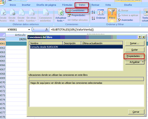Click Haga clic aquí para ver dónde link
Image resolution: width=148 pixels, height=119 pixels.
[66, 83]
